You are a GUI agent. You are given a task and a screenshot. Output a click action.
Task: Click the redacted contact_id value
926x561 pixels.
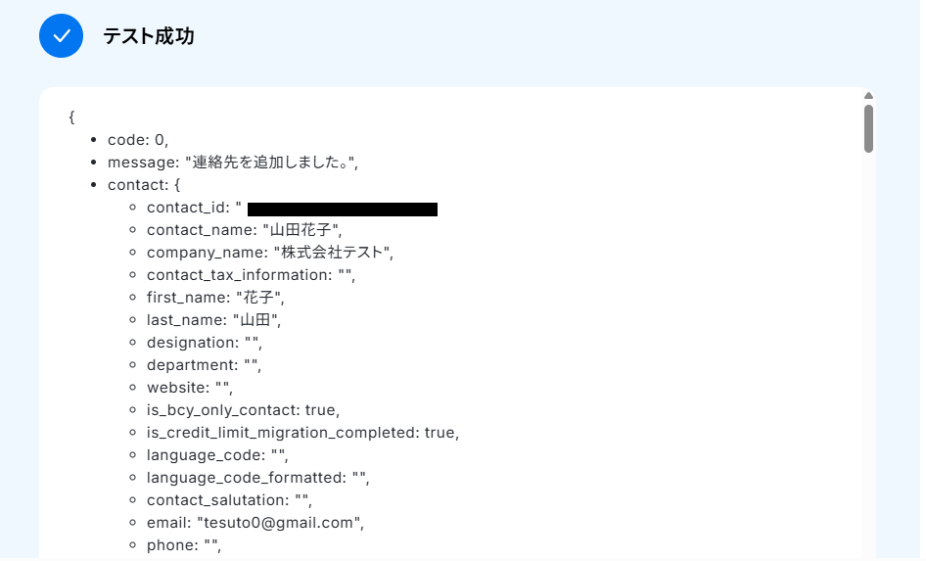345,210
